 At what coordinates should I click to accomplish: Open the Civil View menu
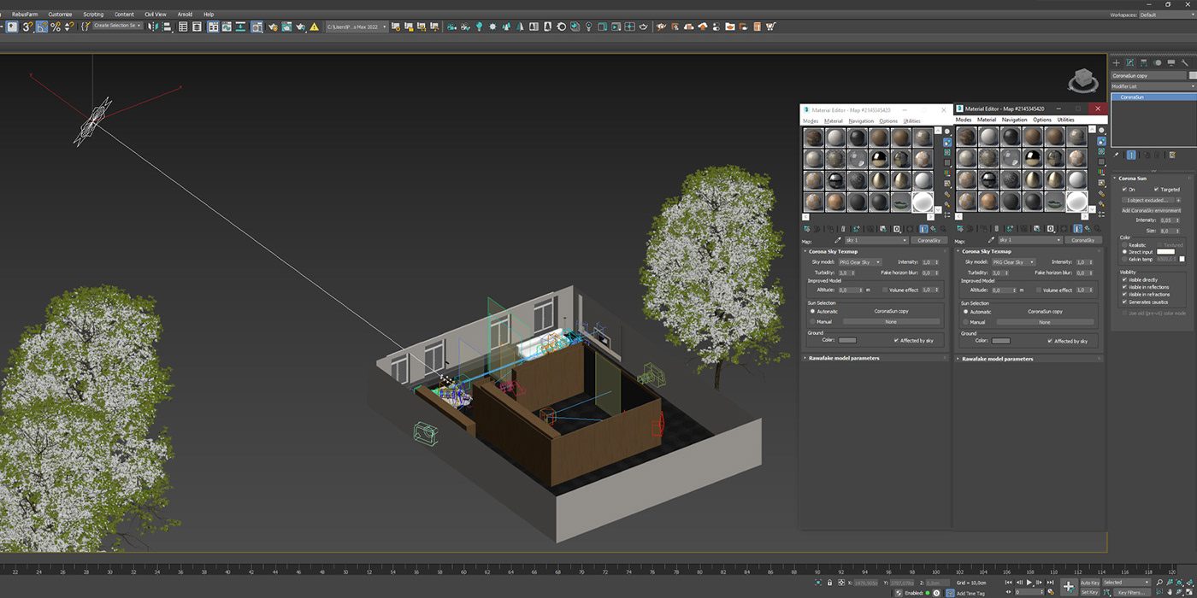(156, 14)
